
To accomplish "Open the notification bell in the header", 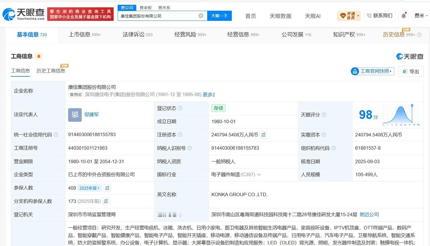I will coord(404,15).
